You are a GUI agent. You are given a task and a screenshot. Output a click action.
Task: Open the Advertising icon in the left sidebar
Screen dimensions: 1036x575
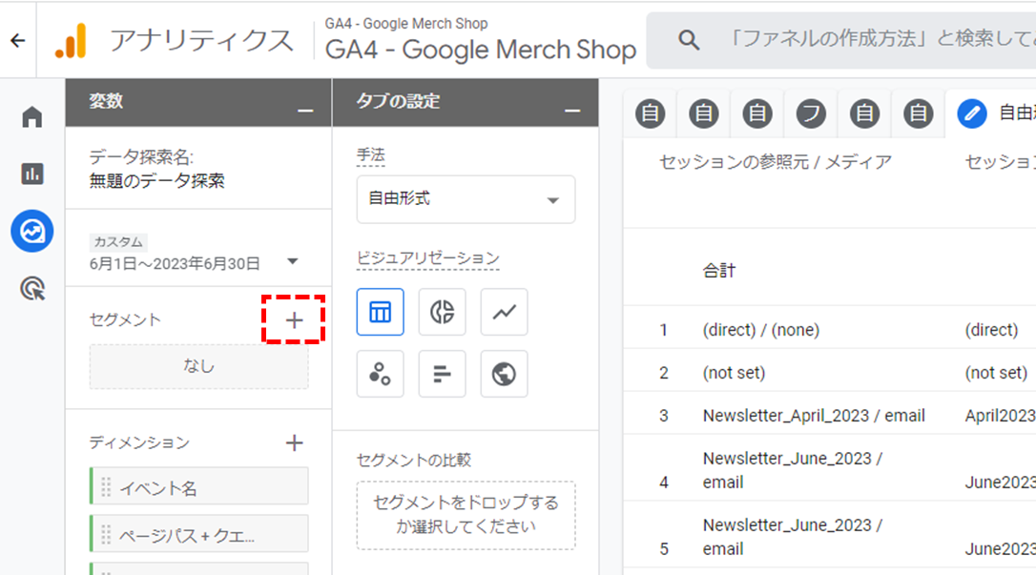(x=31, y=289)
